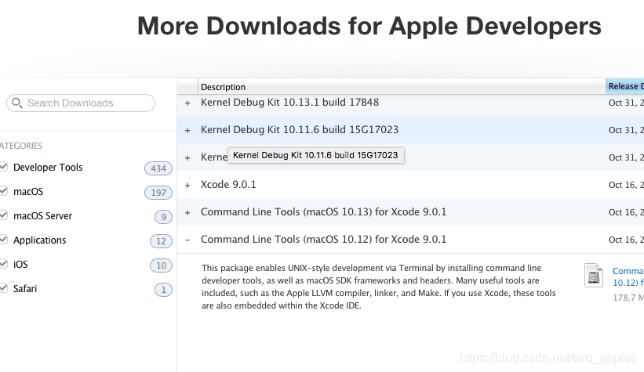
Task: Toggle the Safari category checkbox
Action: [4, 288]
